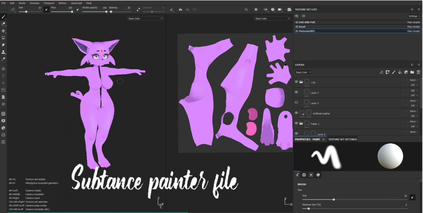
Task: Switch to the Texture Set Settings tab
Action: click(343, 139)
